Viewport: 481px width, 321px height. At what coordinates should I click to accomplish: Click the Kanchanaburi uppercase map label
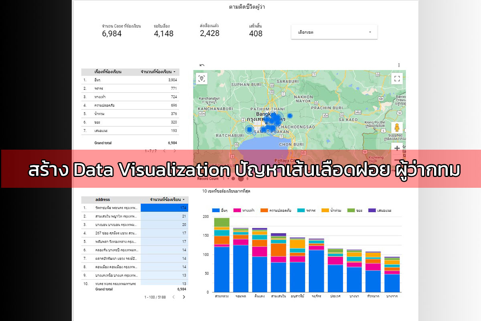pos(215,109)
